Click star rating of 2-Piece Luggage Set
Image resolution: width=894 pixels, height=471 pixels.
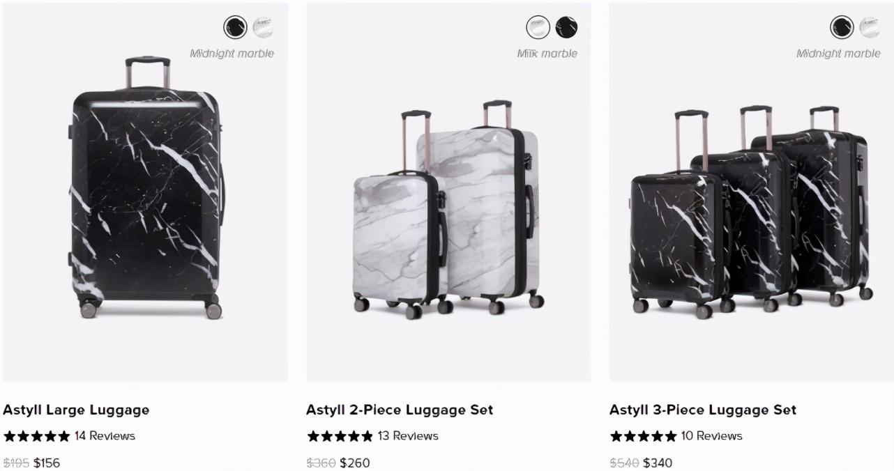(x=340, y=436)
